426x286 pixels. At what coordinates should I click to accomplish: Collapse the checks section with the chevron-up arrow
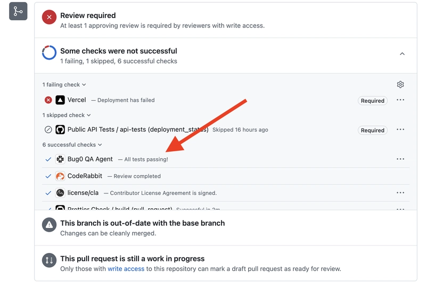(402, 54)
